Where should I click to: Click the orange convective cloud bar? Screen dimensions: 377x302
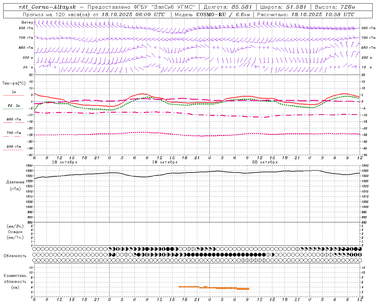coord(214,288)
